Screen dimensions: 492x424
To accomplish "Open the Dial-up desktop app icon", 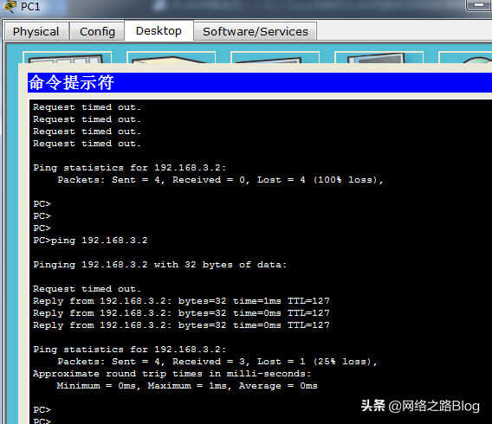I will (171, 57).
